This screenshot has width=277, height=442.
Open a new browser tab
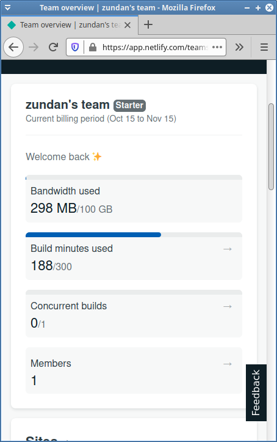[148, 25]
